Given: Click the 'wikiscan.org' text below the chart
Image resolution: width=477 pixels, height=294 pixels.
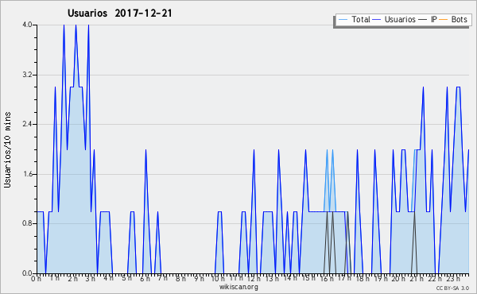Looking at the screenshot, I should (x=238, y=287).
